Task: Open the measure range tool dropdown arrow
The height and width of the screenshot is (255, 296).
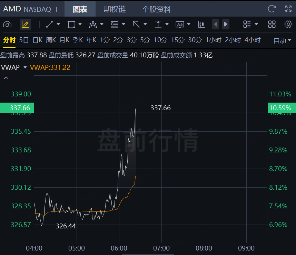Action: [167, 24]
